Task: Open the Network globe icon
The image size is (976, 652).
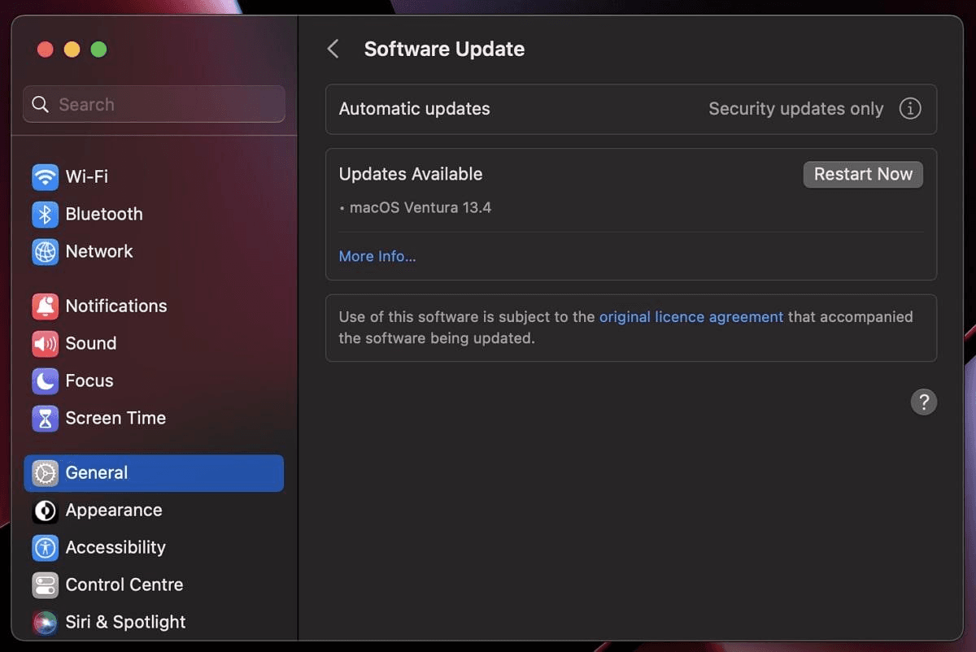Action: 45,251
